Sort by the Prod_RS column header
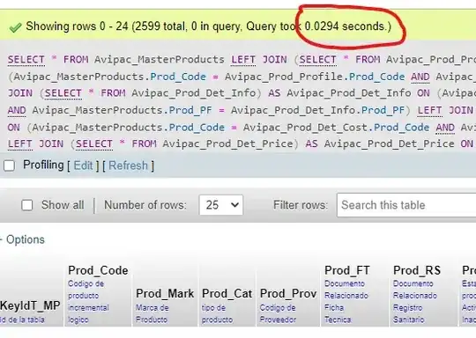 pos(417,270)
